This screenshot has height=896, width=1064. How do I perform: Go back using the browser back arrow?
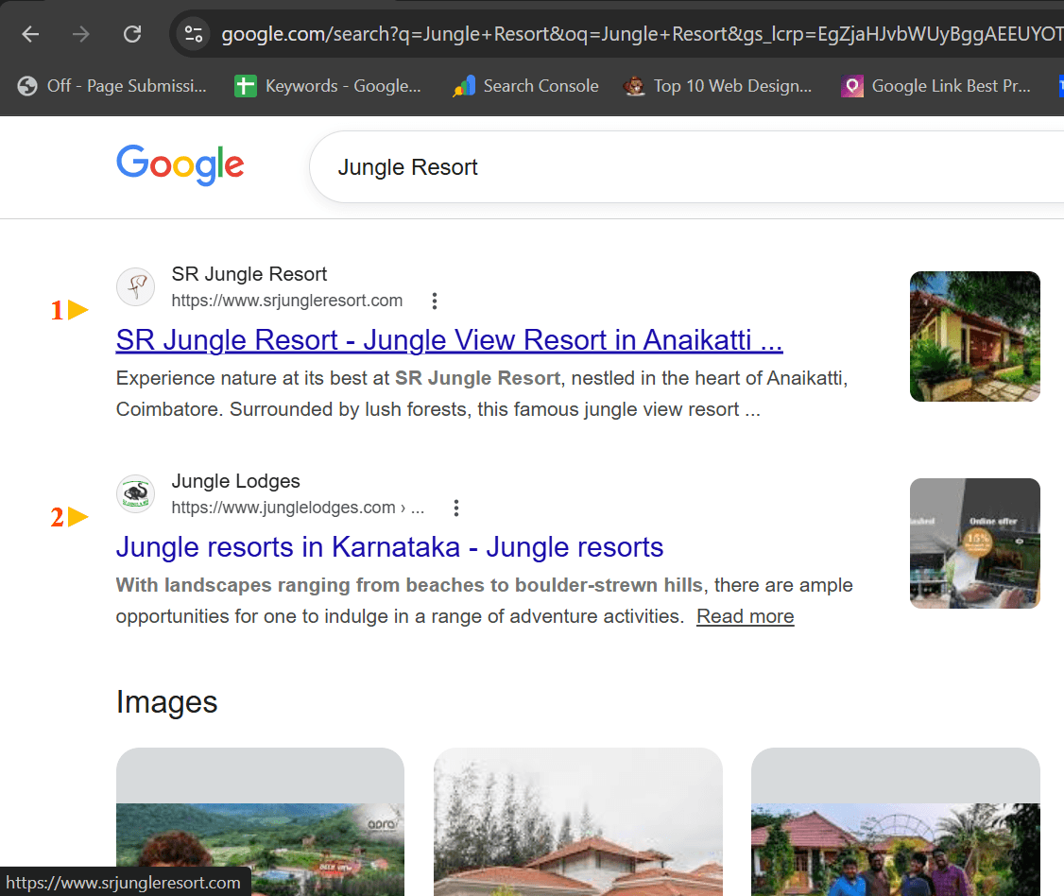(x=30, y=34)
